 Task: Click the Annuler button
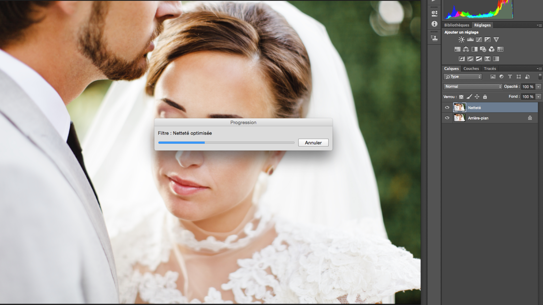click(313, 143)
